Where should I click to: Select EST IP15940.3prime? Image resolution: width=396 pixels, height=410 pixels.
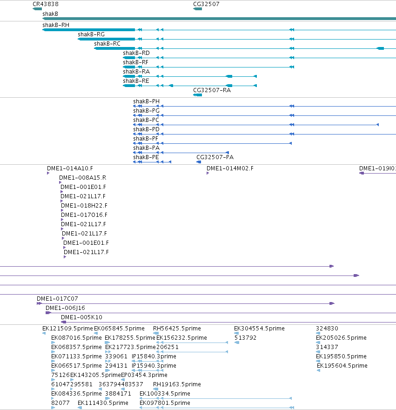148,370
